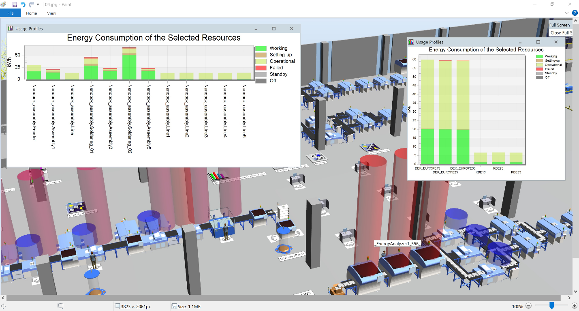Click the Close Full Screen option
This screenshot has width=579, height=311.
coord(561,32)
